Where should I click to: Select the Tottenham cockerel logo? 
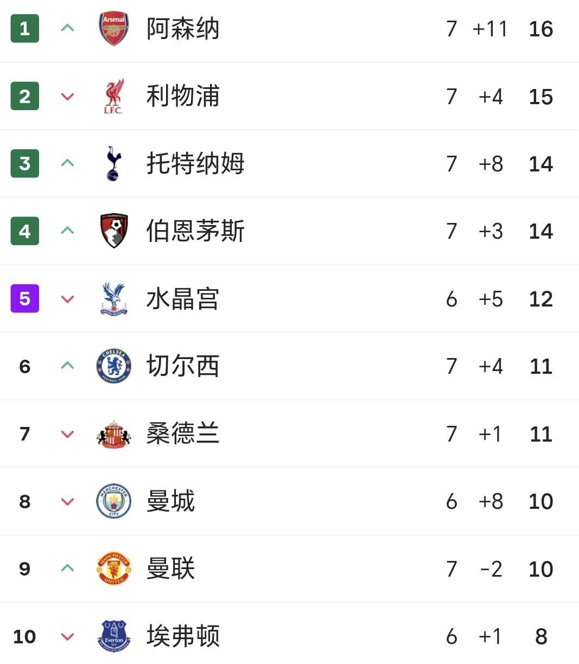coord(113,163)
